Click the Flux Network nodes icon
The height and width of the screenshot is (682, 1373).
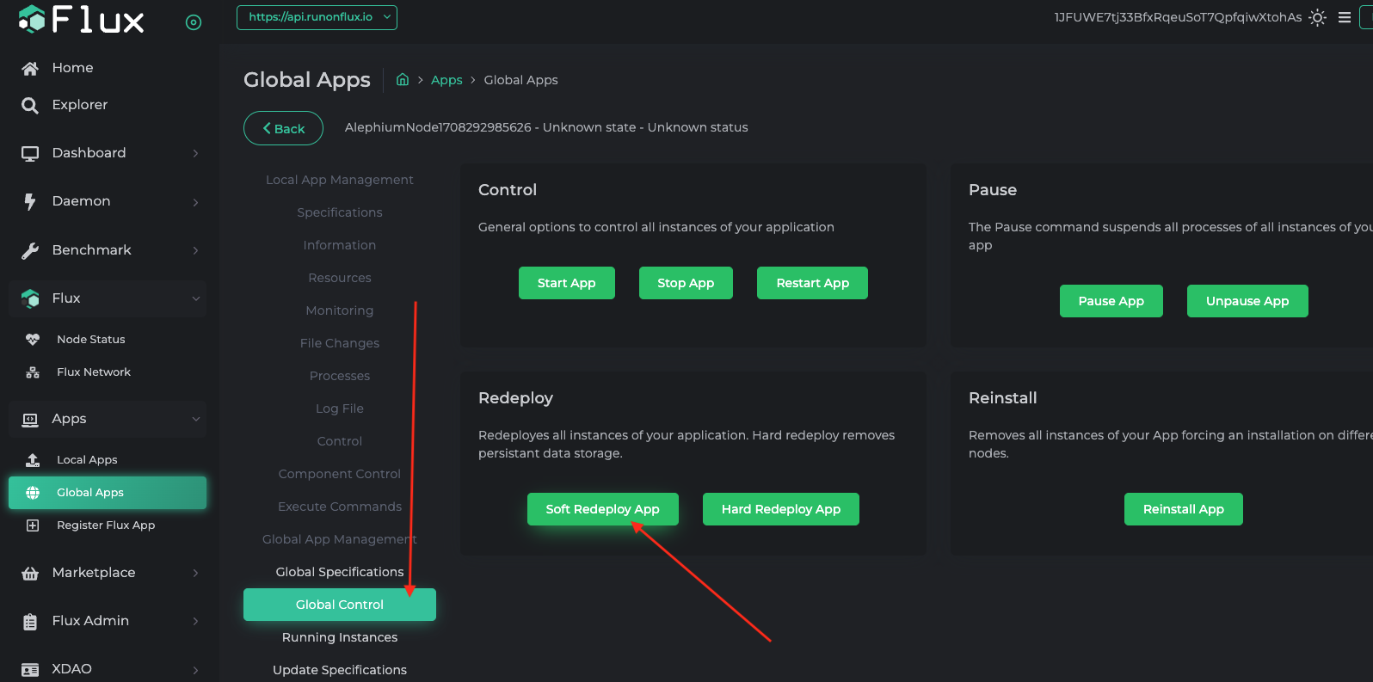[x=33, y=372]
